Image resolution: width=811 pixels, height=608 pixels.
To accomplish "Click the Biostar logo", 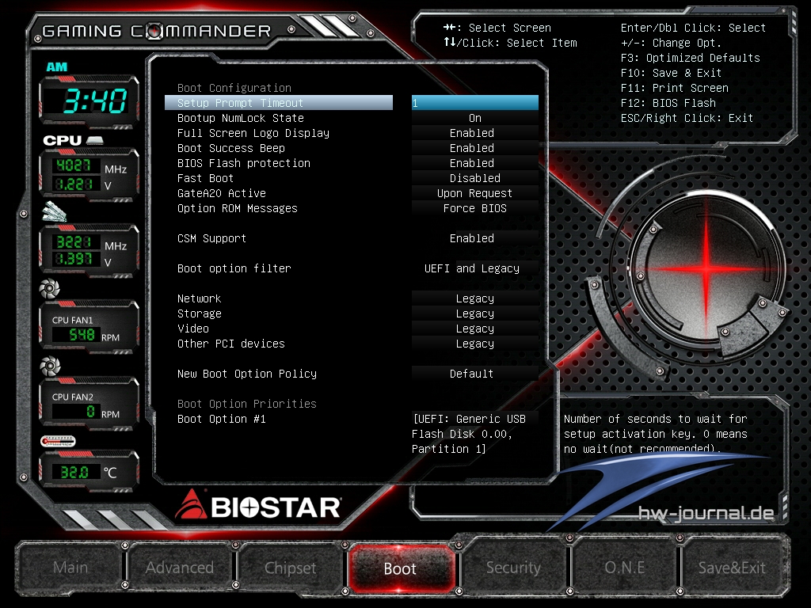I will [257, 505].
